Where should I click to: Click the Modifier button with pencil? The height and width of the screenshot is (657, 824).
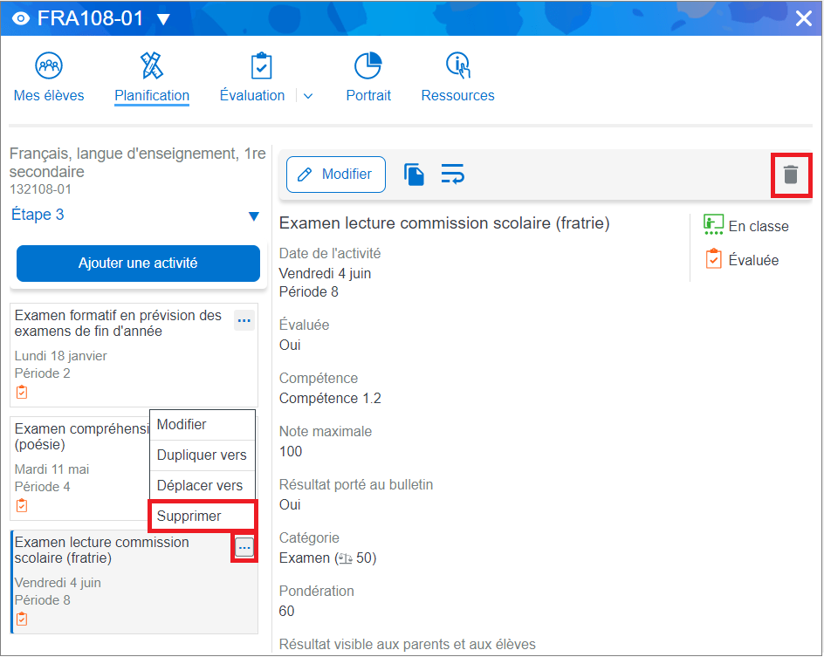click(x=335, y=175)
